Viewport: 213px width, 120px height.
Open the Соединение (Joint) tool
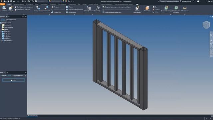[38, 9]
